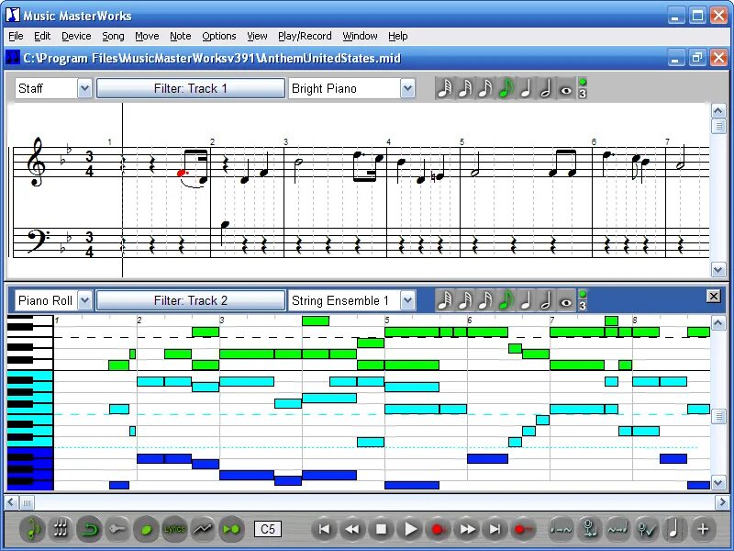
Task: Select the 64th note duration in Staff pane
Action: click(444, 88)
